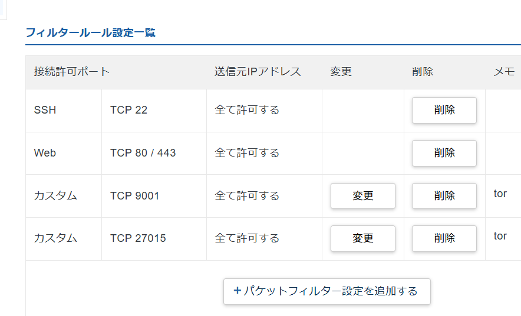Click the TCP 80 / 443 port cell
The image size is (521, 316).
(143, 153)
